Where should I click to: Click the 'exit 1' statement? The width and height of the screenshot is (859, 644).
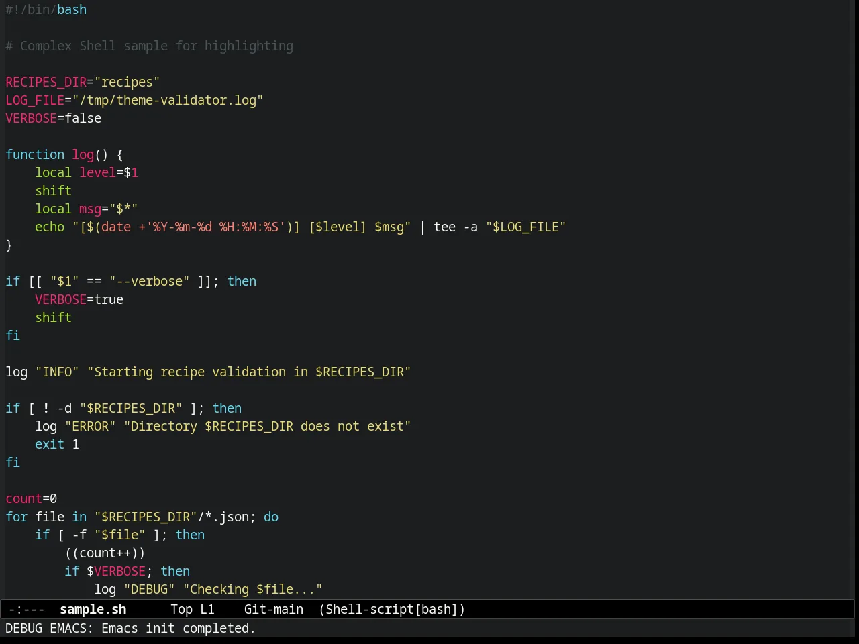tap(57, 444)
